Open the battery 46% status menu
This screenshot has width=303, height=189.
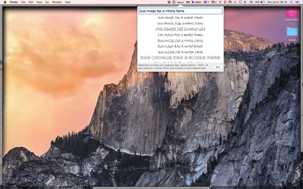pos(260,2)
